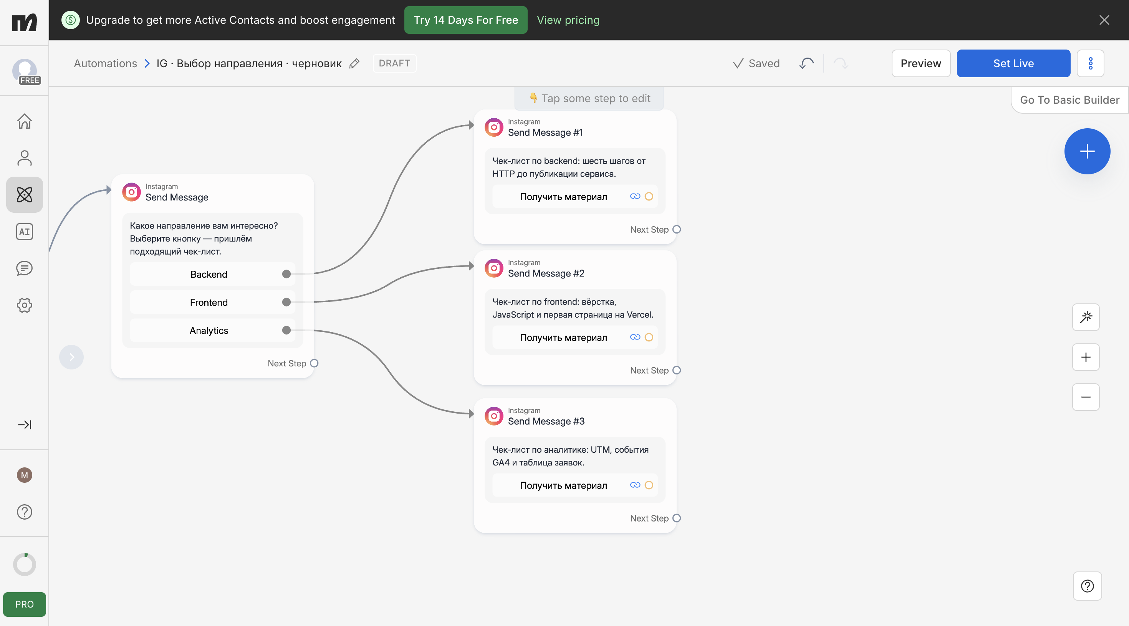
Task: Open the Settings gear icon
Action: click(x=25, y=305)
